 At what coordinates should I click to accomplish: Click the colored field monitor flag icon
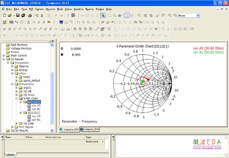click(49, 22)
